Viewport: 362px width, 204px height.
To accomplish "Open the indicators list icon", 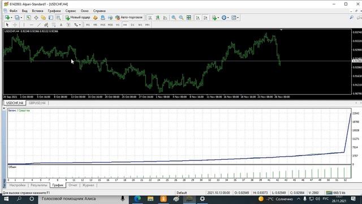I will [x=214, y=18].
